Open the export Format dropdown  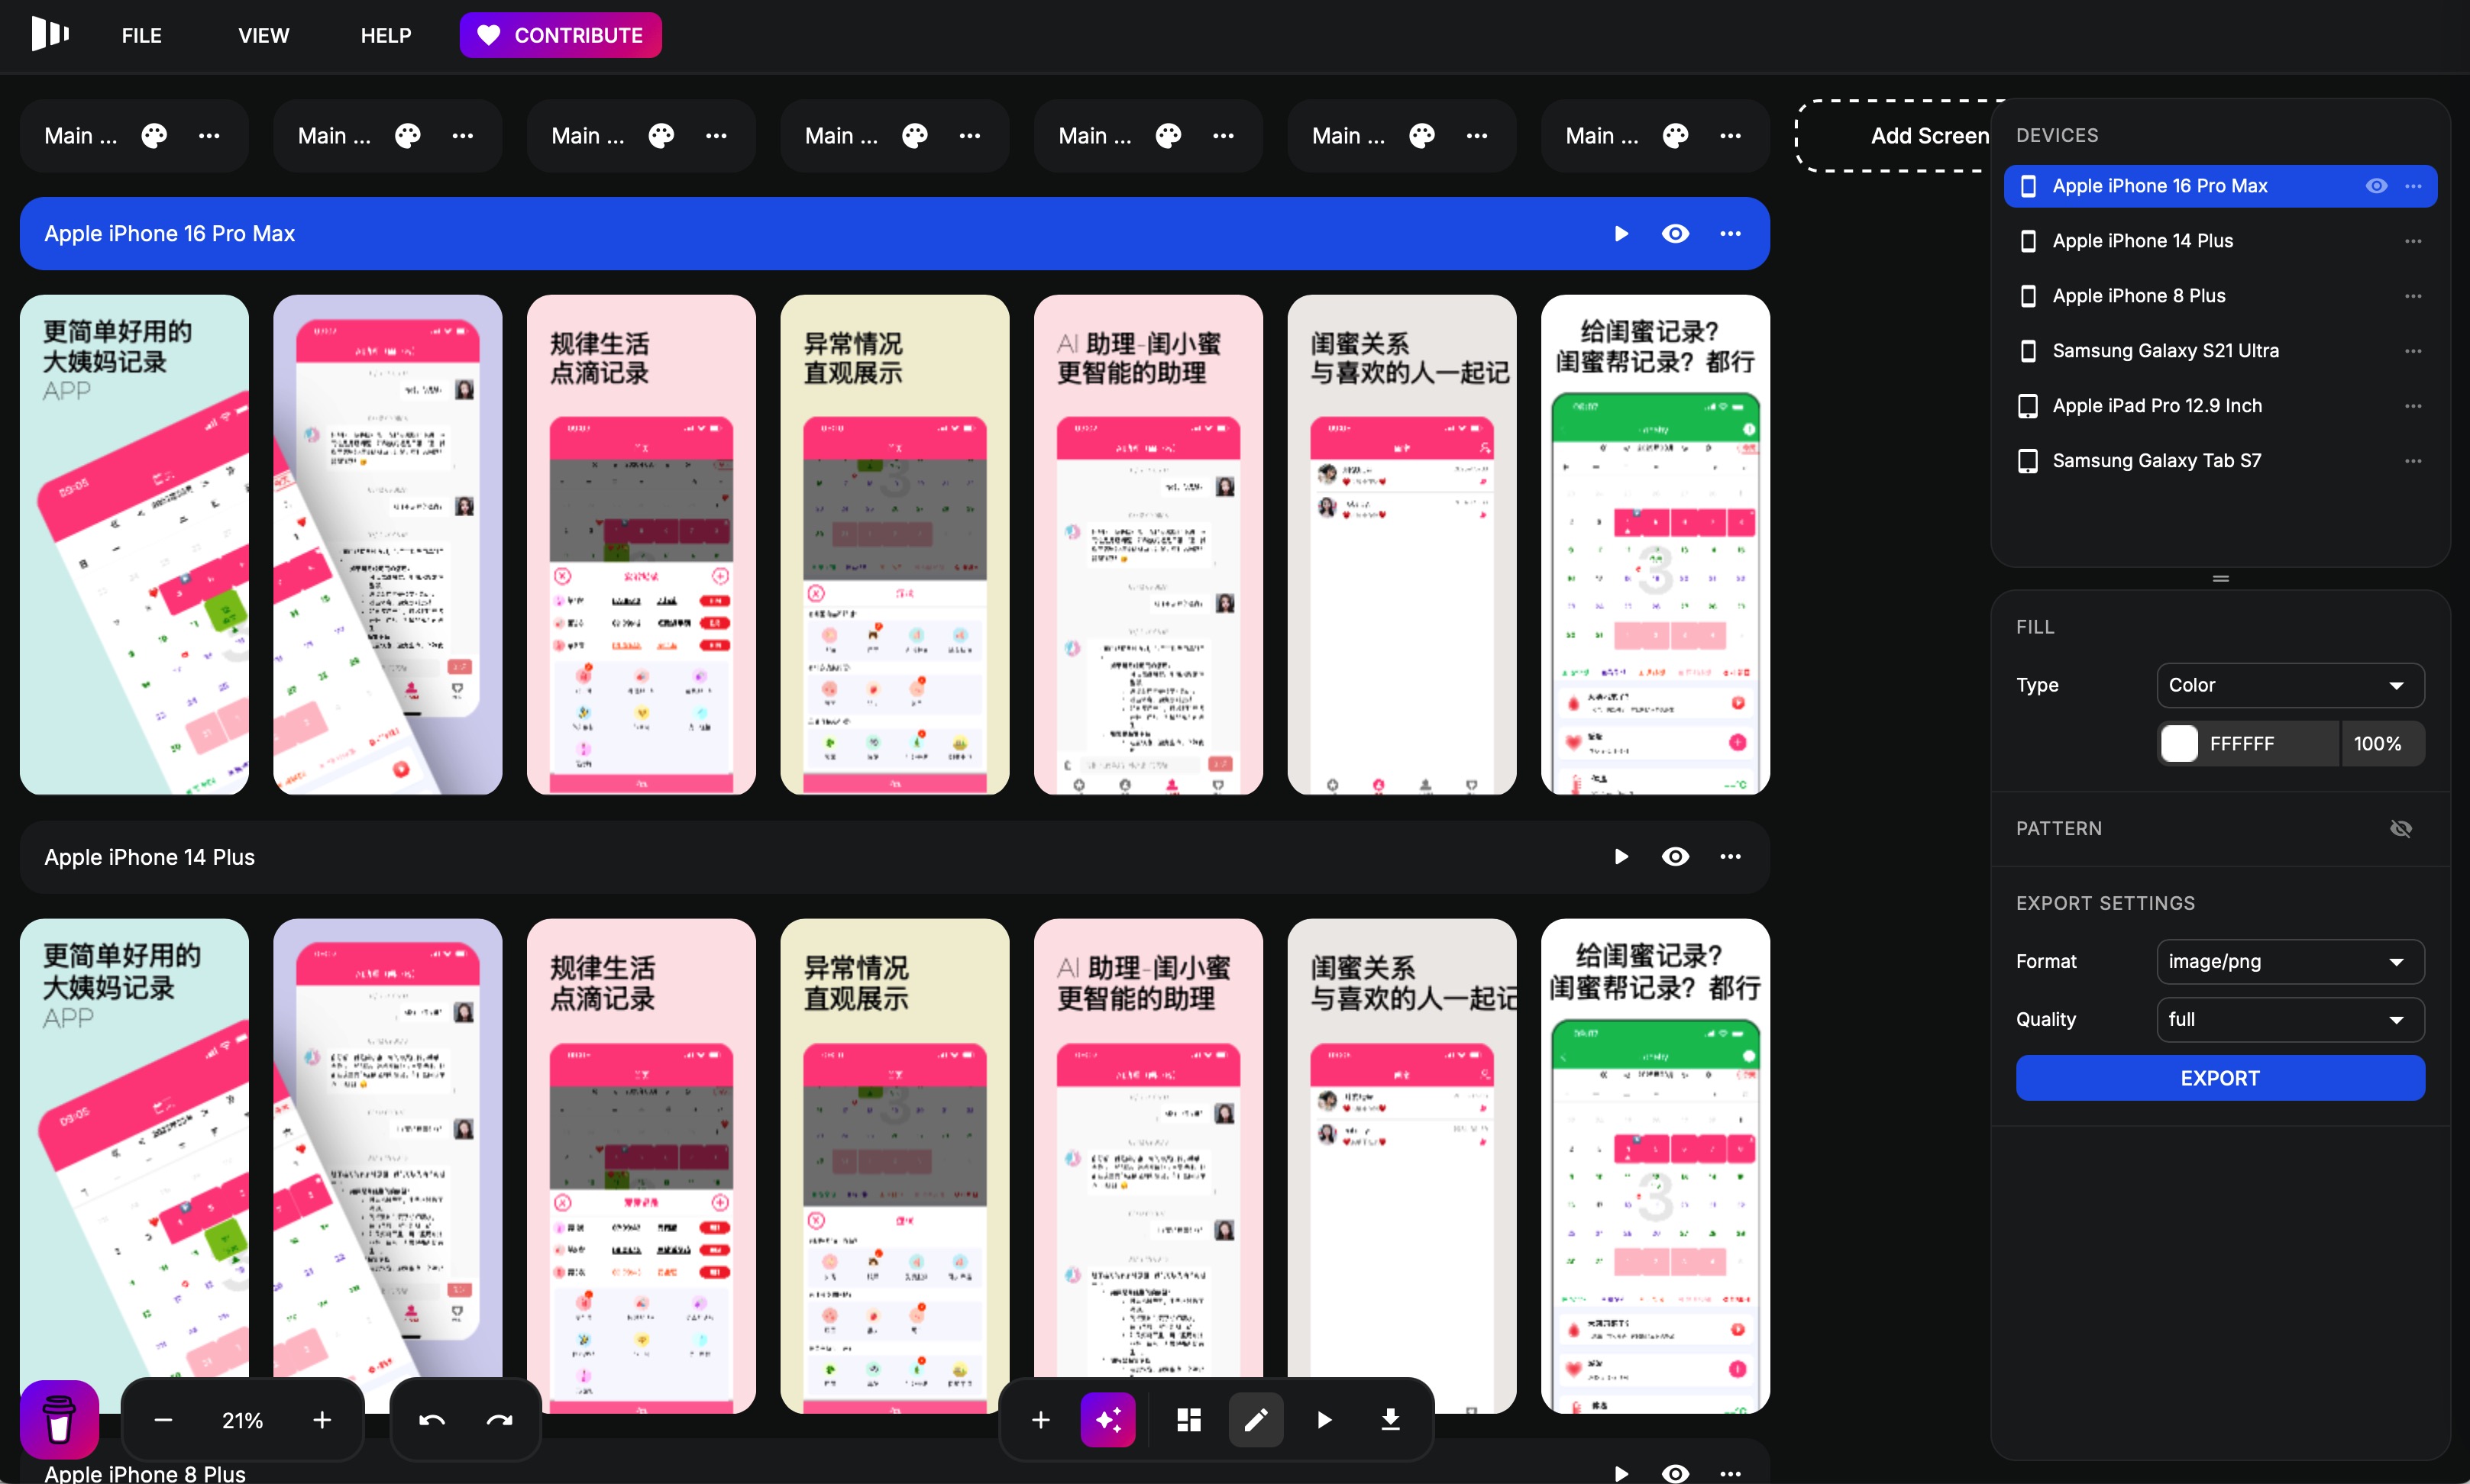point(2290,961)
